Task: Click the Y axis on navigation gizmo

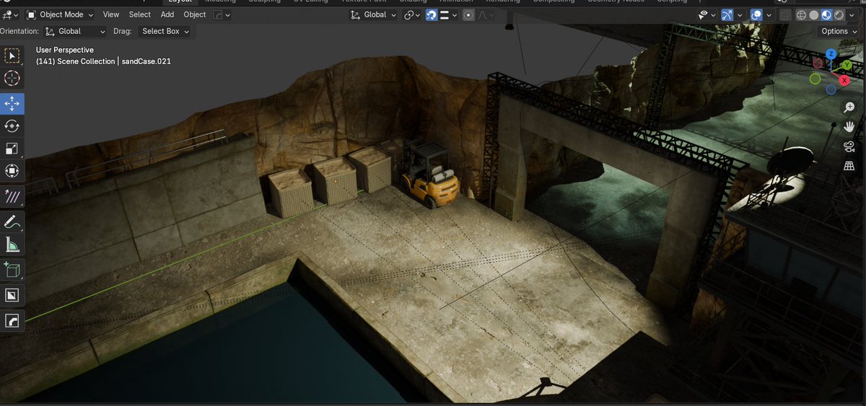Action: (x=847, y=65)
